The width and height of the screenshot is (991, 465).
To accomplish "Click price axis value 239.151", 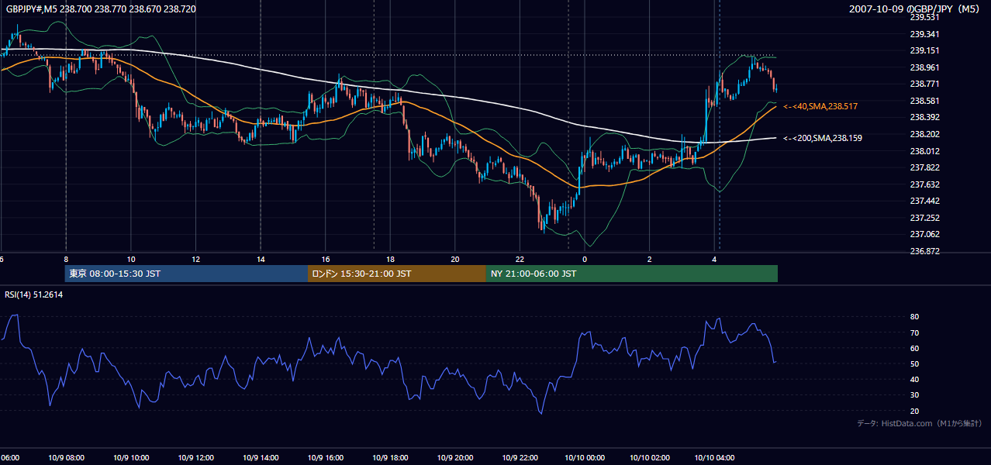I will coord(924,50).
